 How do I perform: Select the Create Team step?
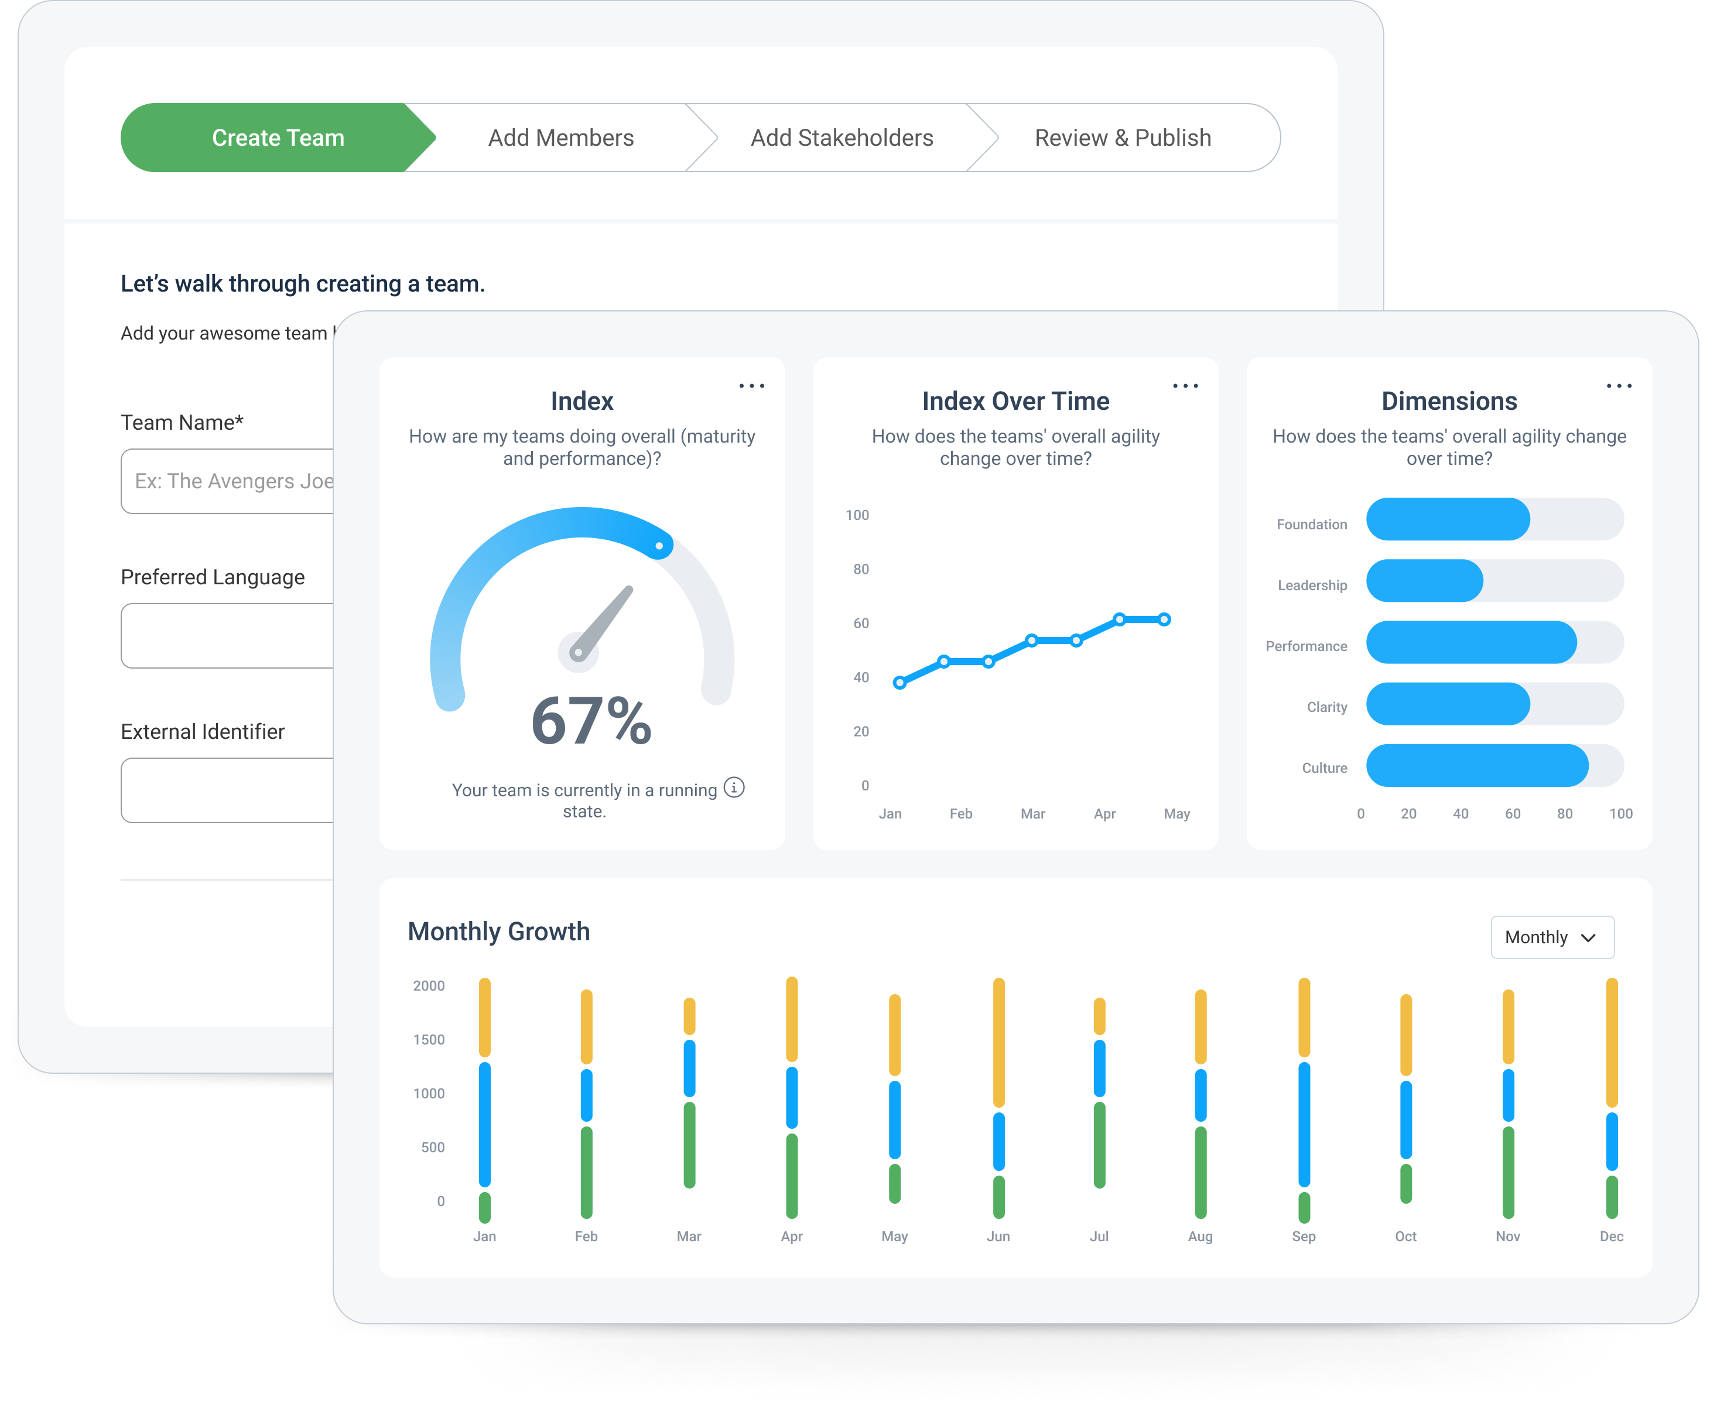click(x=278, y=138)
